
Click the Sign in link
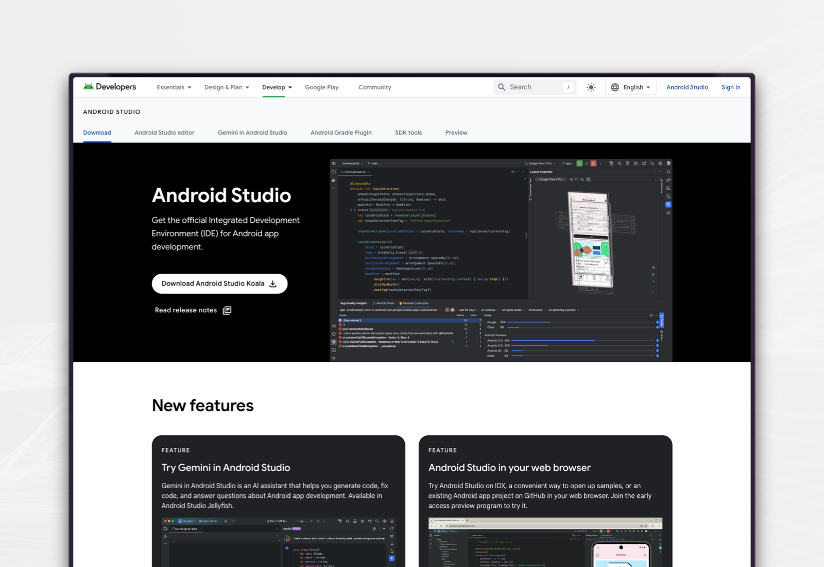731,88
